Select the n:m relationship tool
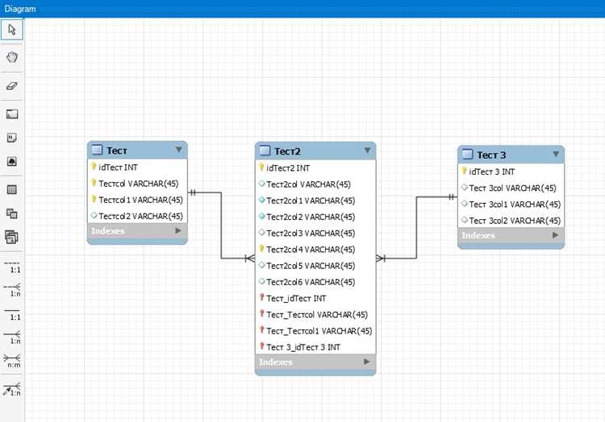Screen dimensions: 605x422 [x=12, y=361]
